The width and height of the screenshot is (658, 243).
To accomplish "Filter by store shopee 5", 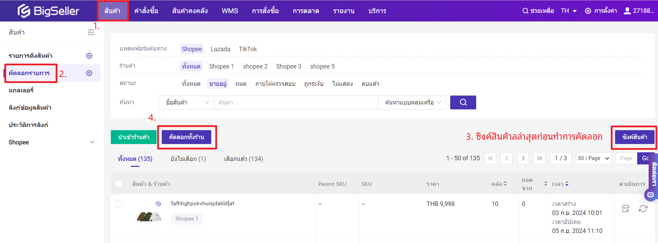I will click(x=322, y=66).
